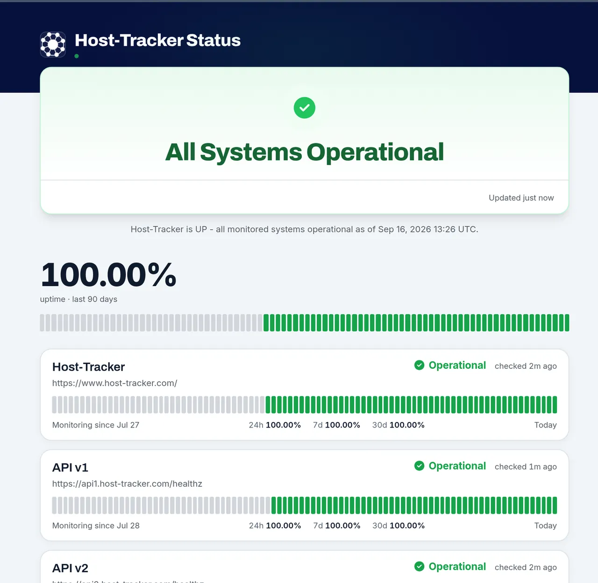Image resolution: width=598 pixels, height=583 pixels.
Task: Click the Host-Tracker card's uptime history bar
Action: (305, 405)
